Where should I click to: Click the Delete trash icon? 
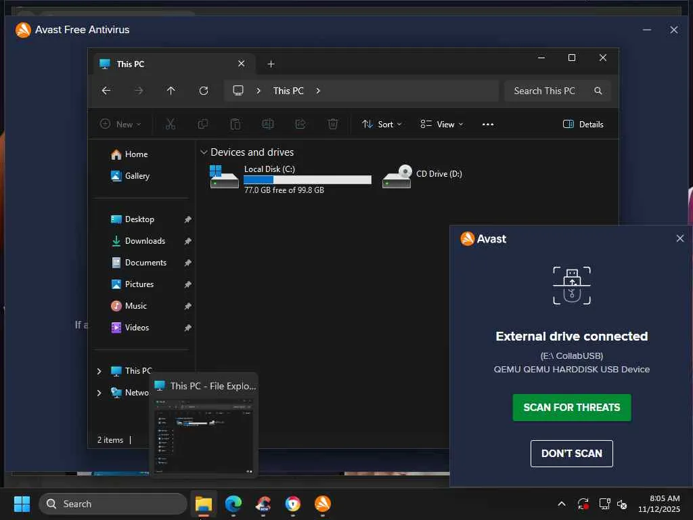coord(333,125)
